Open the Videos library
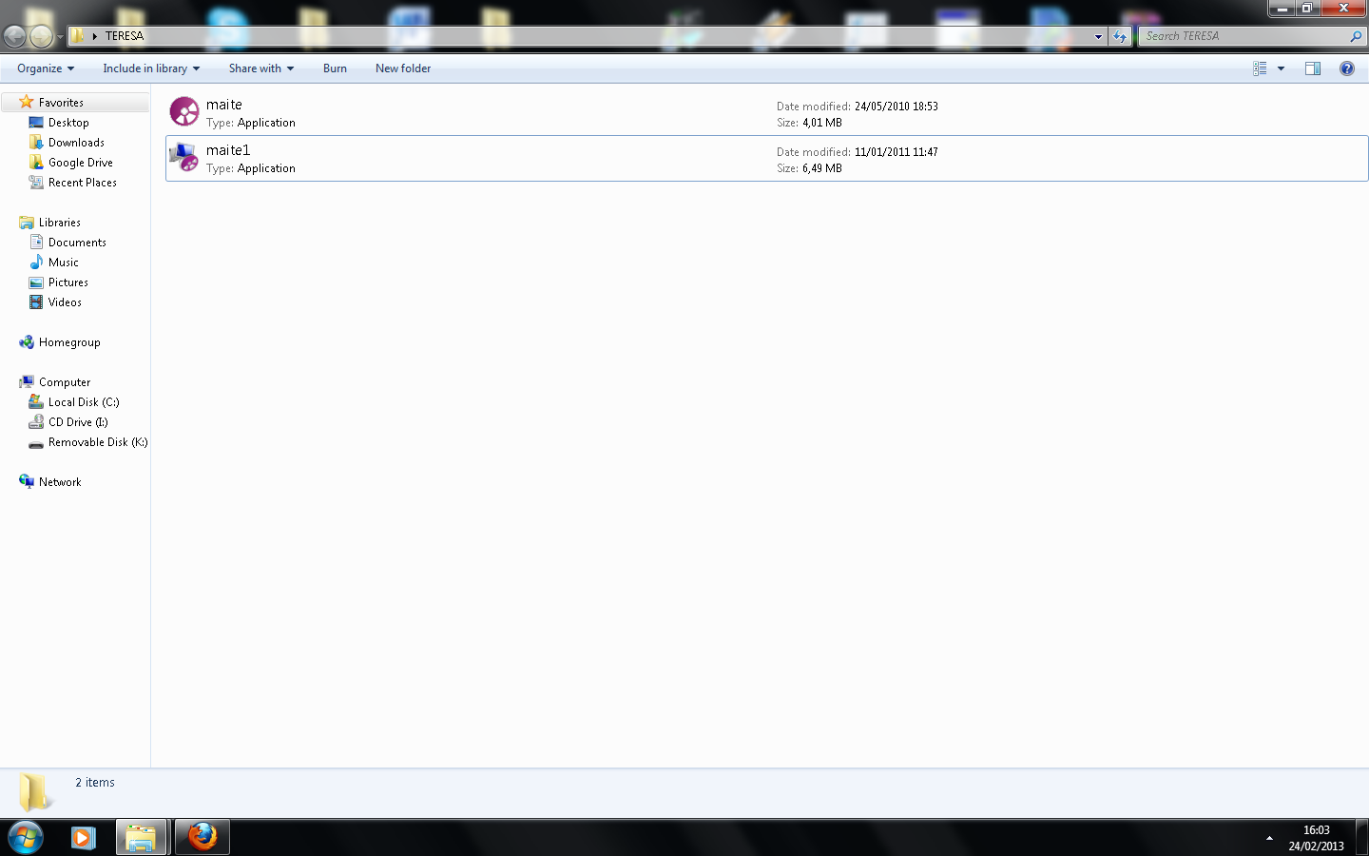This screenshot has width=1369, height=856. pos(65,302)
